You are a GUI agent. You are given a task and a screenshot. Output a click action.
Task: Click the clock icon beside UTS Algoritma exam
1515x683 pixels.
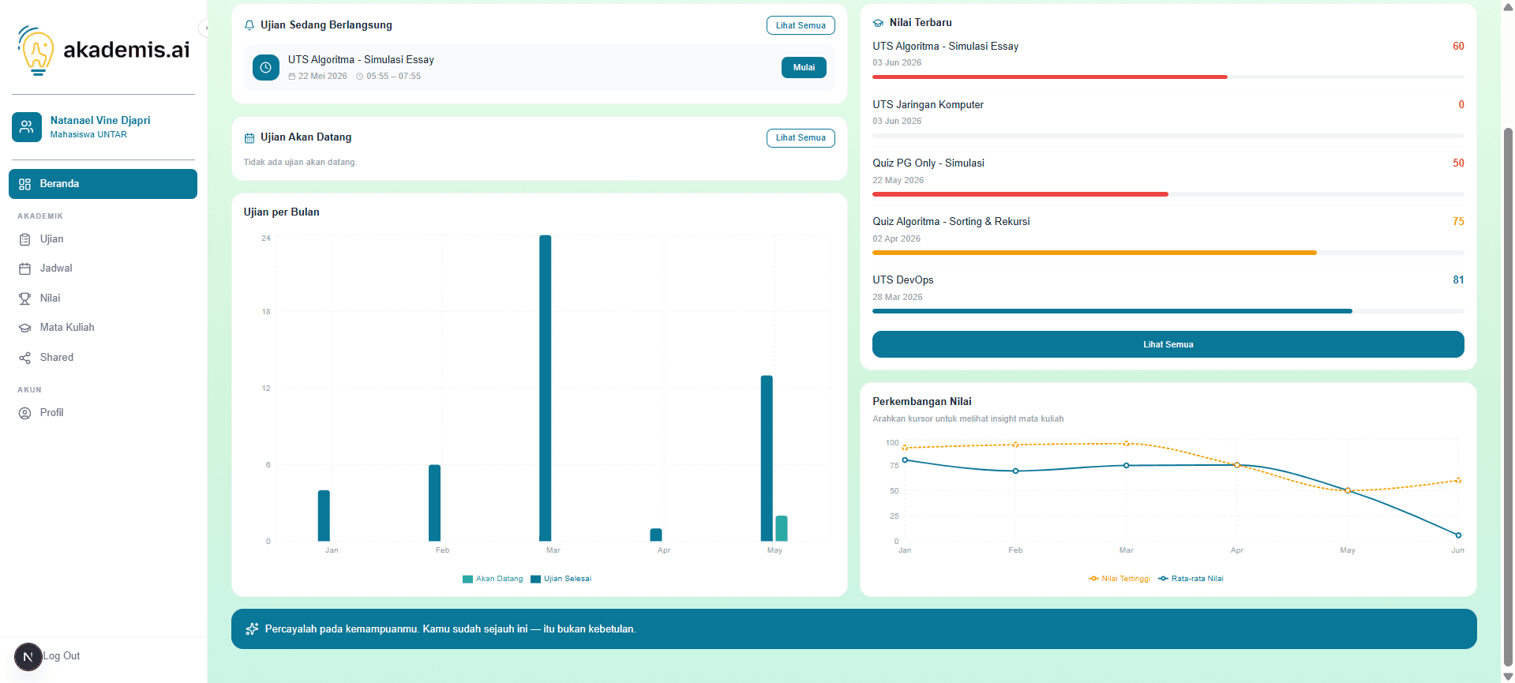point(266,68)
